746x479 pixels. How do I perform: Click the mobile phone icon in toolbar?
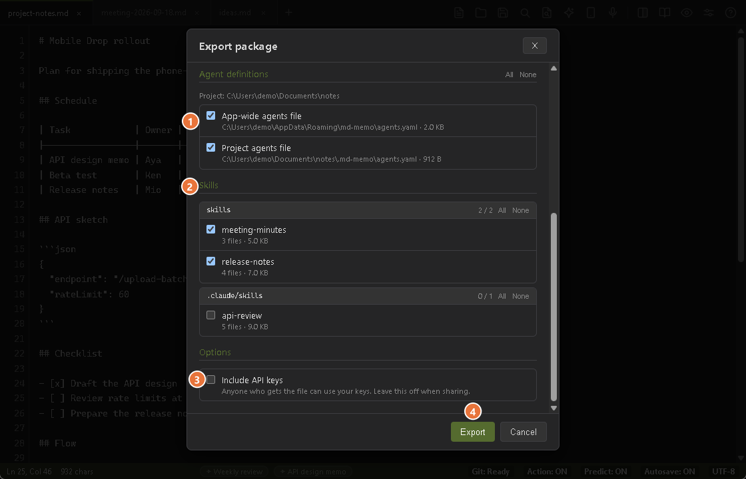(591, 13)
